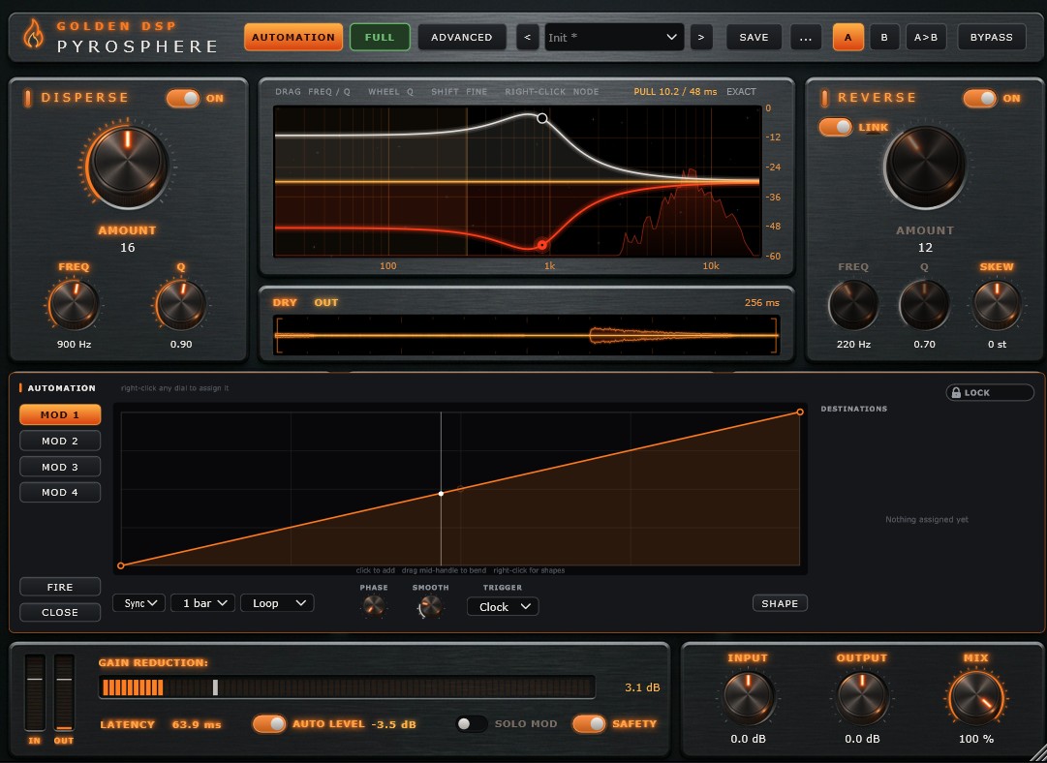Image resolution: width=1047 pixels, height=763 pixels.
Task: Click the FIRE button
Action: point(60,587)
